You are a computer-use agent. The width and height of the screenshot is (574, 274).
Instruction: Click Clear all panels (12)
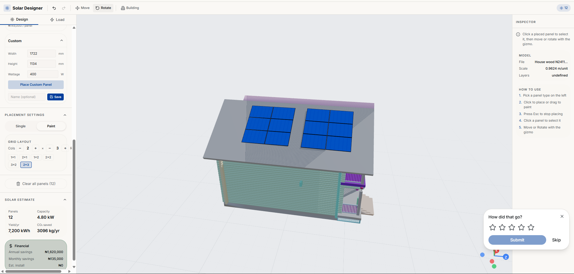pyautogui.click(x=36, y=184)
